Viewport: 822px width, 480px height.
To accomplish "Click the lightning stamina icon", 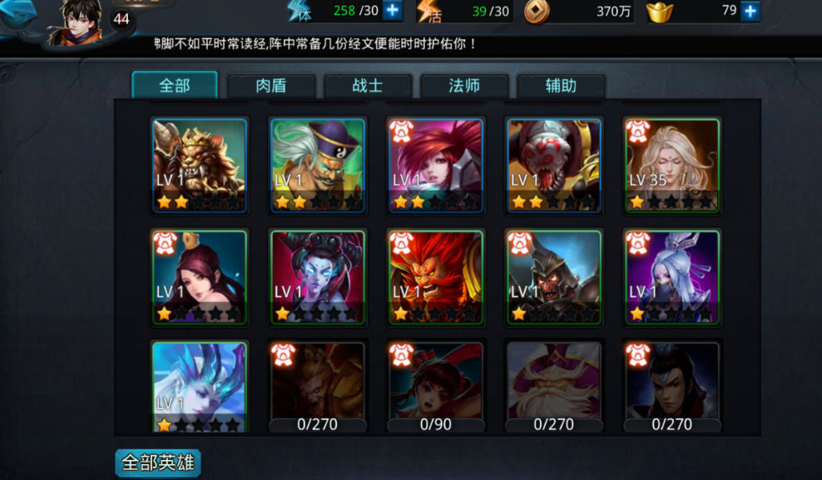I will pos(300,11).
